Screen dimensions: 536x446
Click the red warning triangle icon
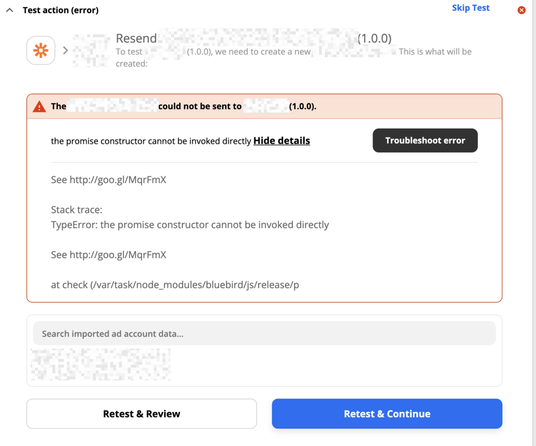coord(39,107)
